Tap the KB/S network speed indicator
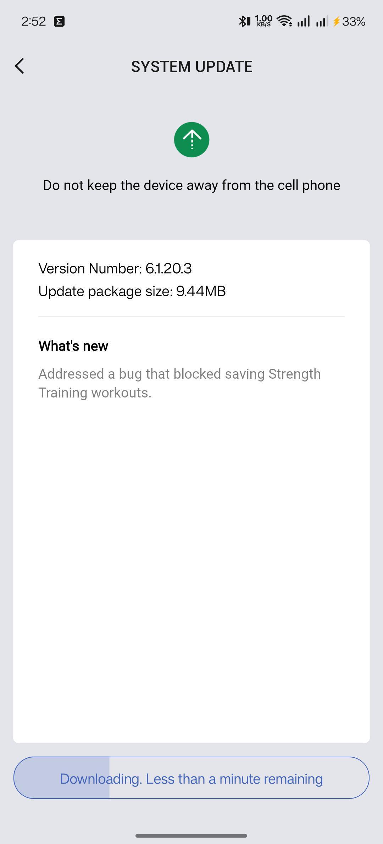 tap(264, 21)
